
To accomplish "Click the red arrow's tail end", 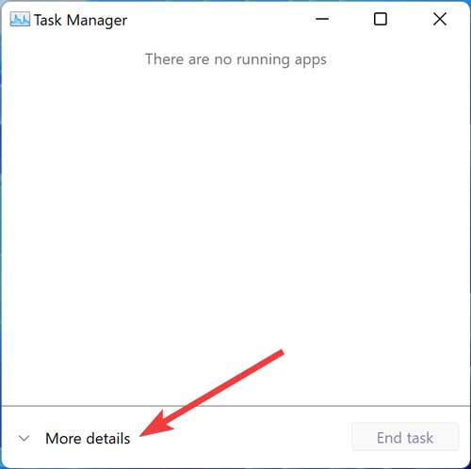I will tap(280, 353).
